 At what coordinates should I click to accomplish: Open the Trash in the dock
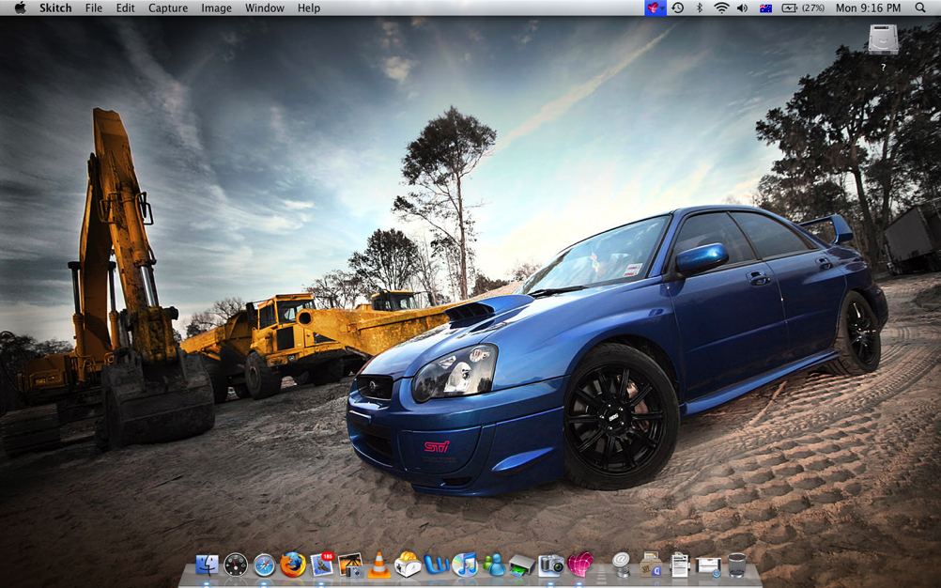click(x=737, y=565)
